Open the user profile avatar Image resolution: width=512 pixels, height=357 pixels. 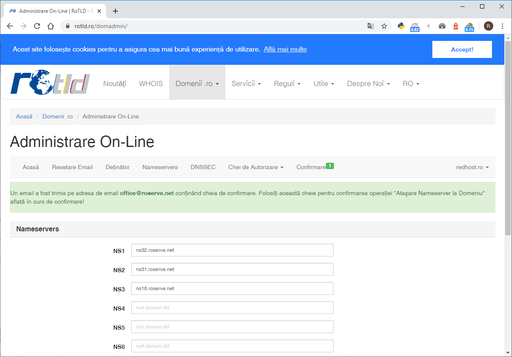coord(488,26)
